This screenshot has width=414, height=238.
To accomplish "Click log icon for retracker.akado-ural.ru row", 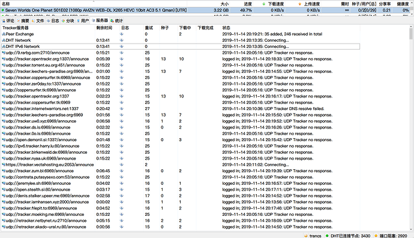I will click(122, 227).
